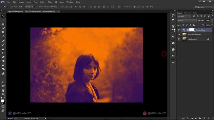Select the Gradient tool
This screenshot has height=120, width=214.
(x=3, y=61)
